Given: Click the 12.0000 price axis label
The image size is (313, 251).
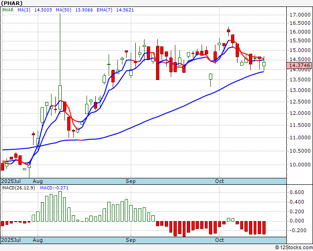Looking at the screenshot, I should point(300,113).
